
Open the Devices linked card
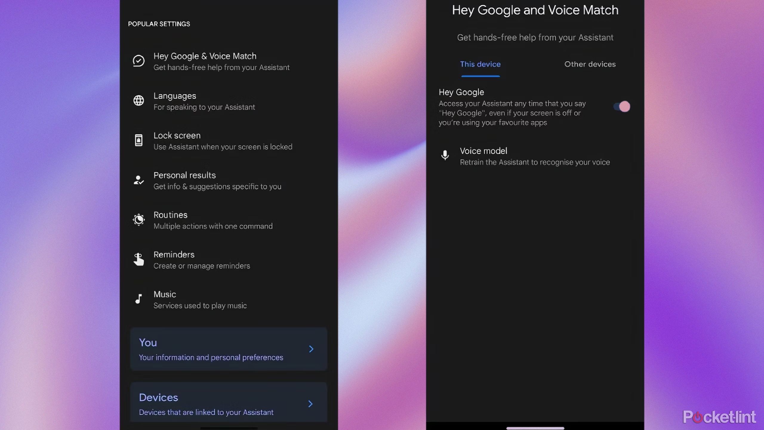(229, 402)
